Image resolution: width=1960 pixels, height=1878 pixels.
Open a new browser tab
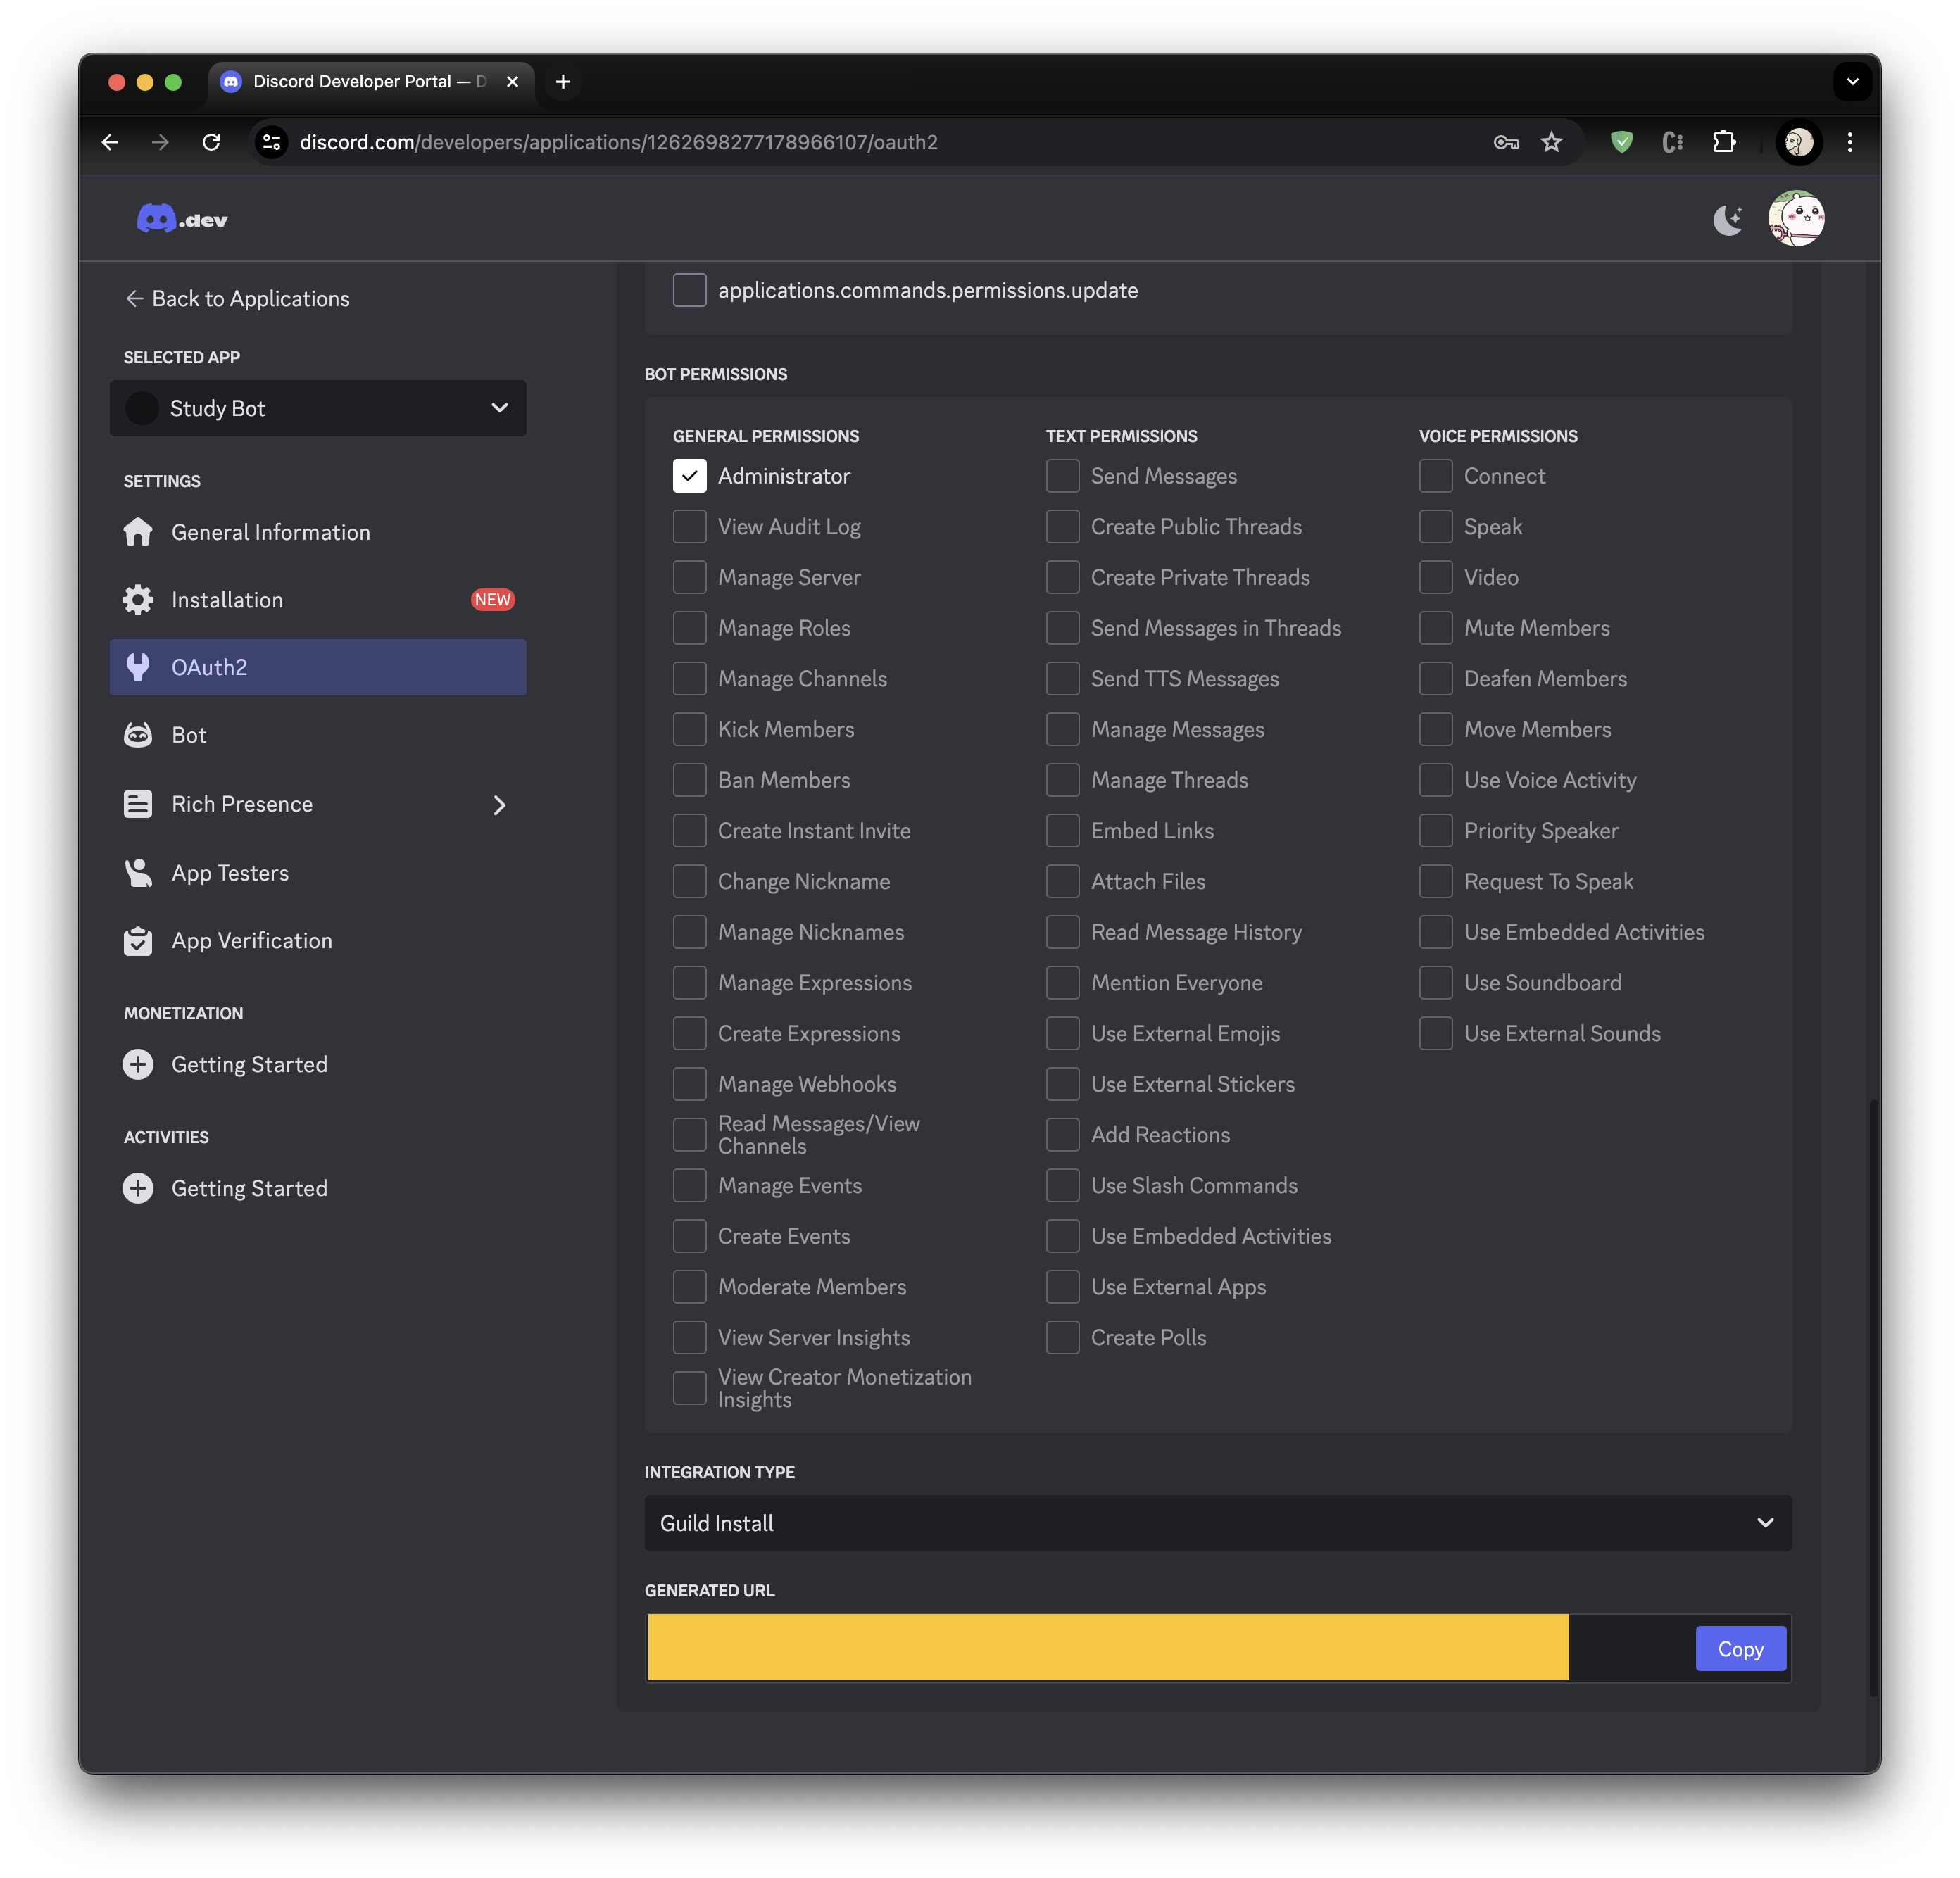(563, 82)
